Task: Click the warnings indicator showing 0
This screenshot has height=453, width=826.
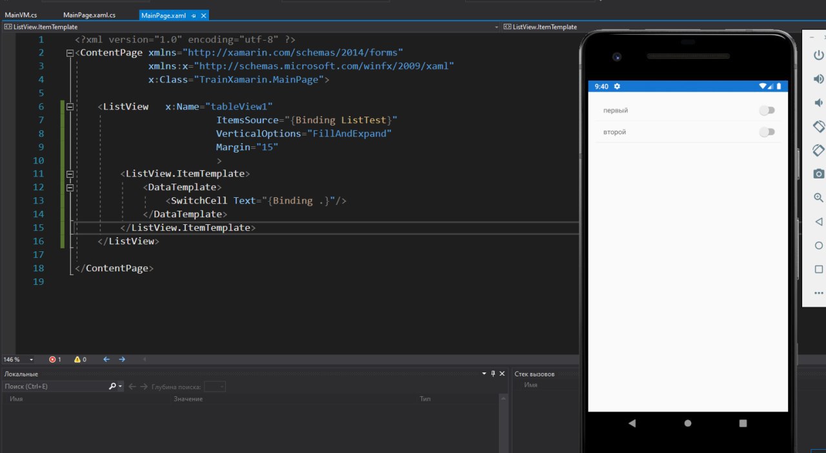Action: 80,360
